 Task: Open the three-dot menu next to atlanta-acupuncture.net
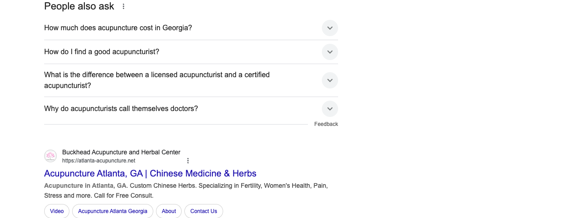pyautogui.click(x=188, y=161)
